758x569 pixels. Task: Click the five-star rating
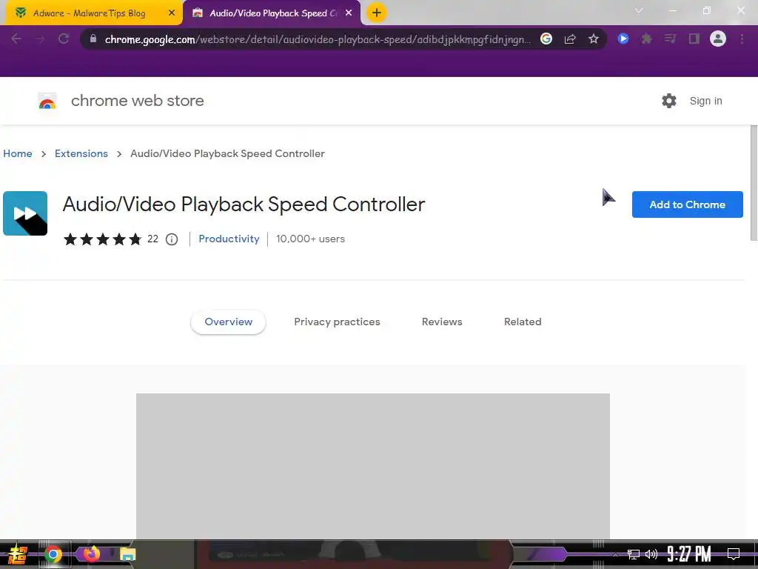[102, 239]
